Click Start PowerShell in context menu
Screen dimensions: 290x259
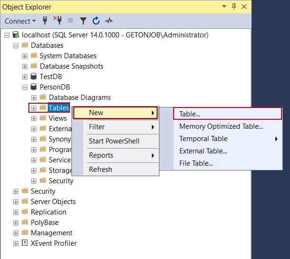pos(114,141)
